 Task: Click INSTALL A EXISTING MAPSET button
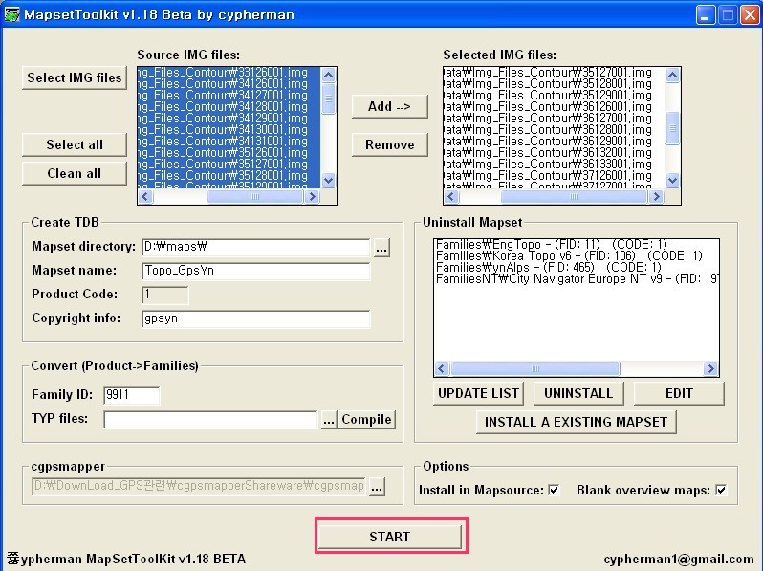577,422
